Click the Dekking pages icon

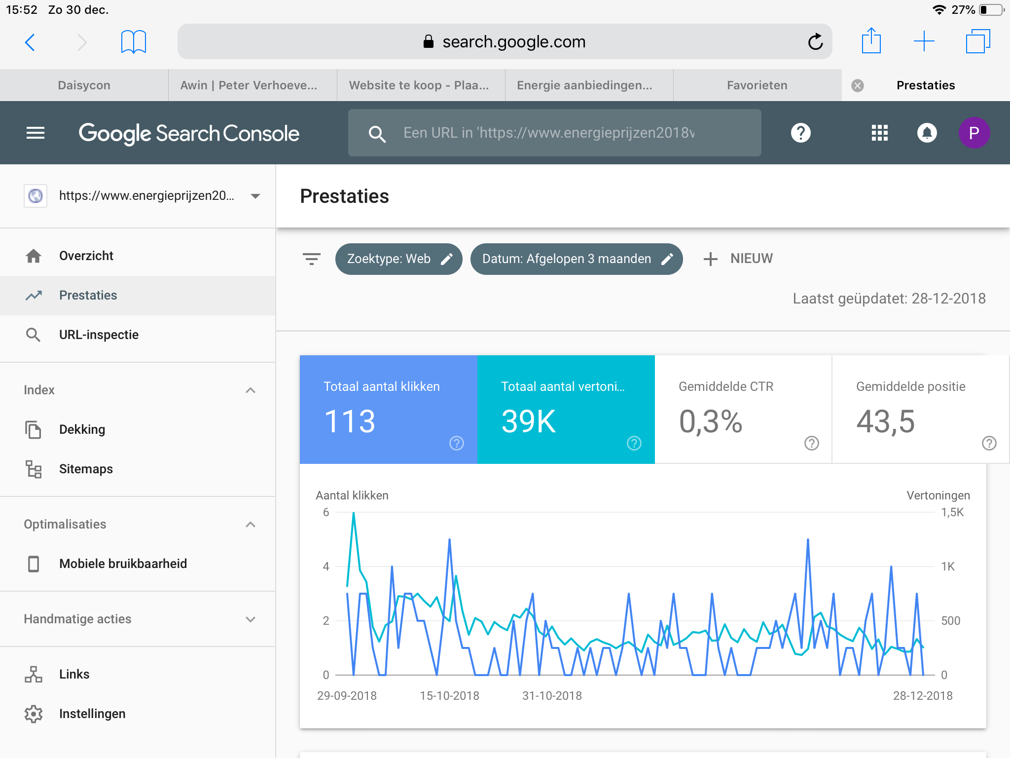(33, 429)
